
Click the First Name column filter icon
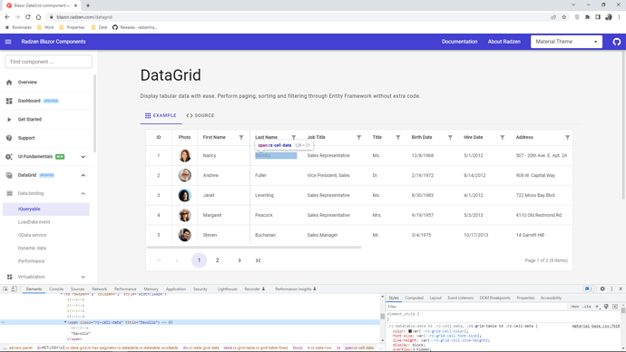coord(241,137)
